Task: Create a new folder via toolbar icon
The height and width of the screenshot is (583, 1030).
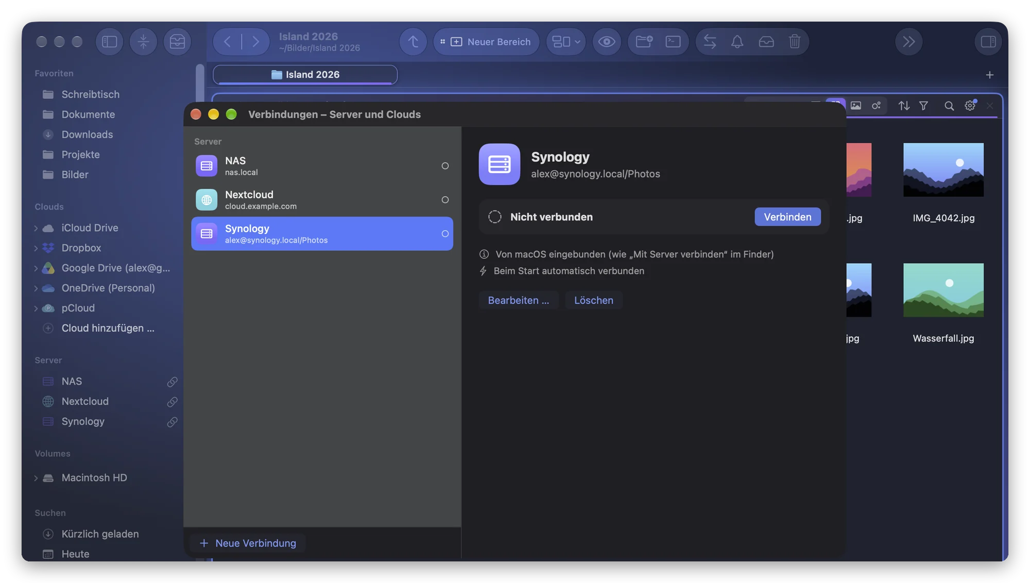Action: (x=644, y=42)
